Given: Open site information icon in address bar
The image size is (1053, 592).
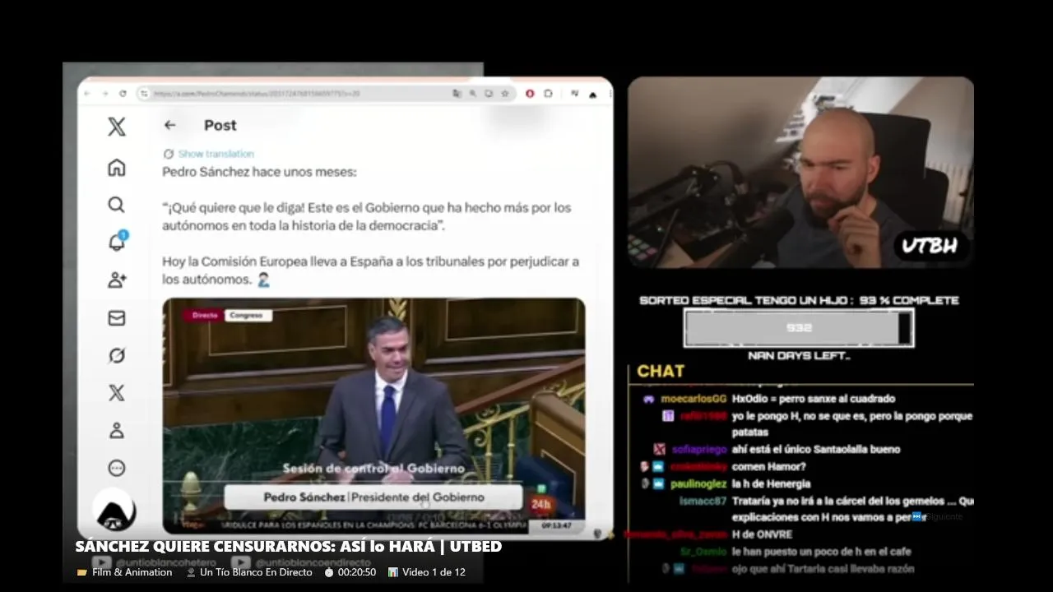Looking at the screenshot, I should 144,94.
